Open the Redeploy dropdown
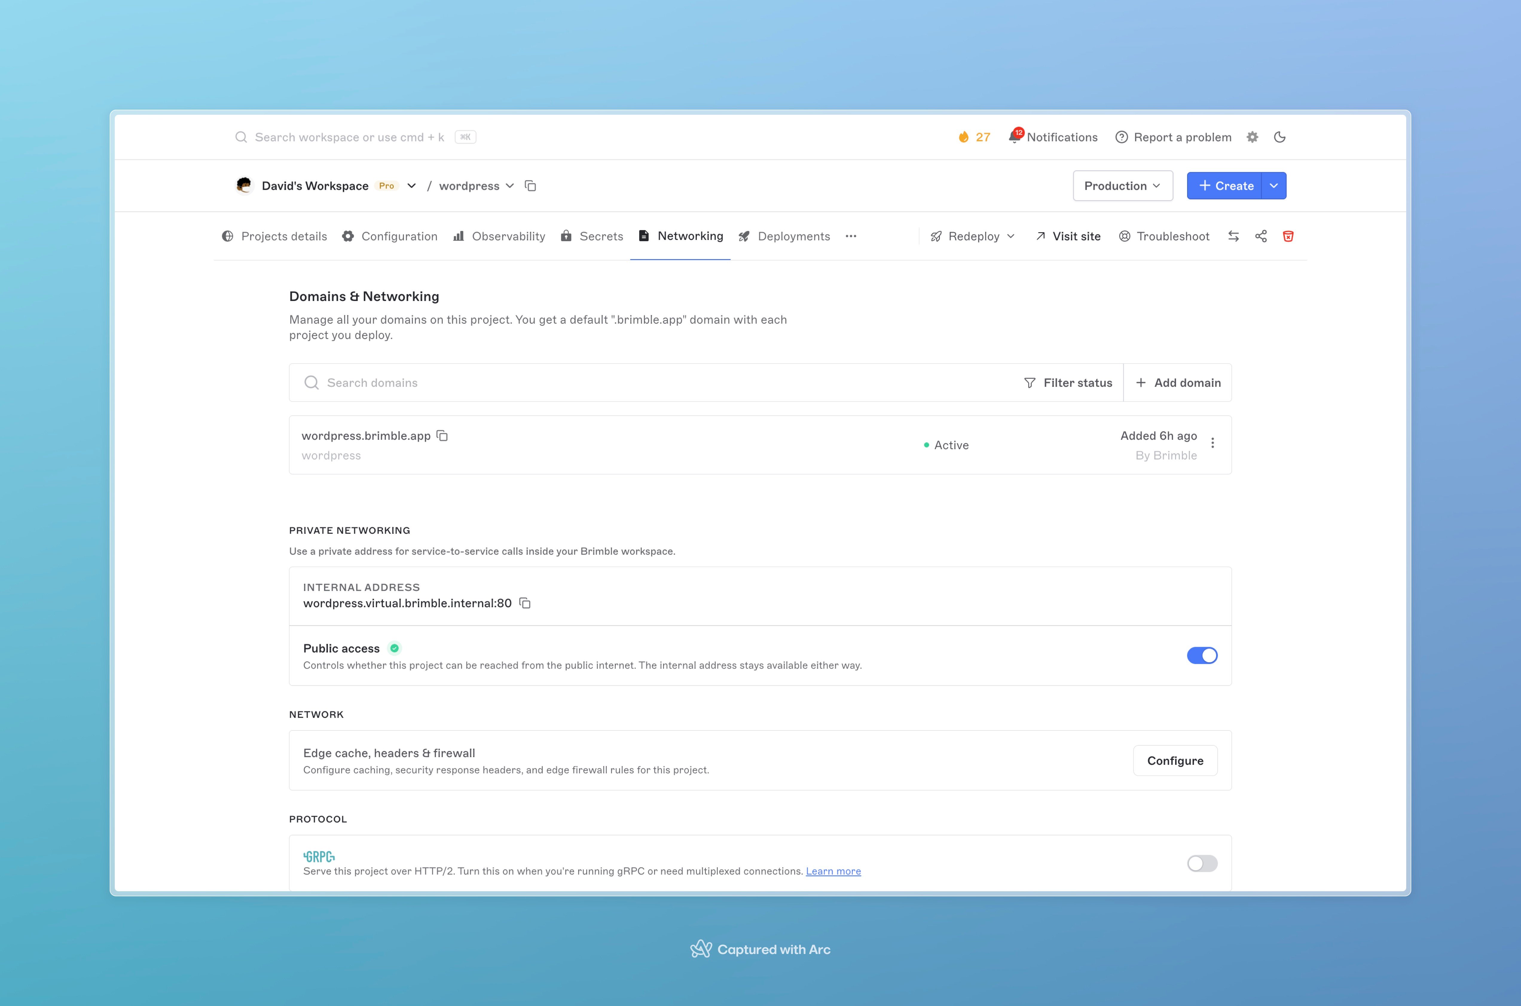The height and width of the screenshot is (1006, 1521). click(x=973, y=236)
